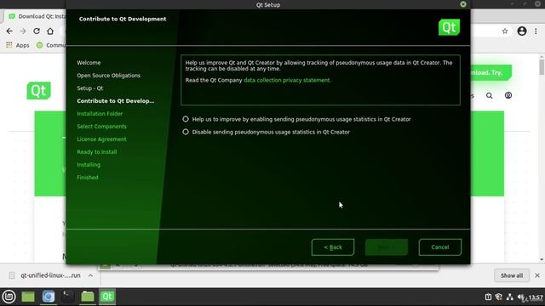545x306 pixels.
Task: Close the Qt Setup window
Action: [463, 4]
